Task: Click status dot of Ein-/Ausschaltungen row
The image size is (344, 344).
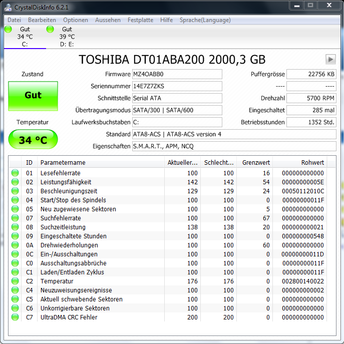Action: point(15,254)
